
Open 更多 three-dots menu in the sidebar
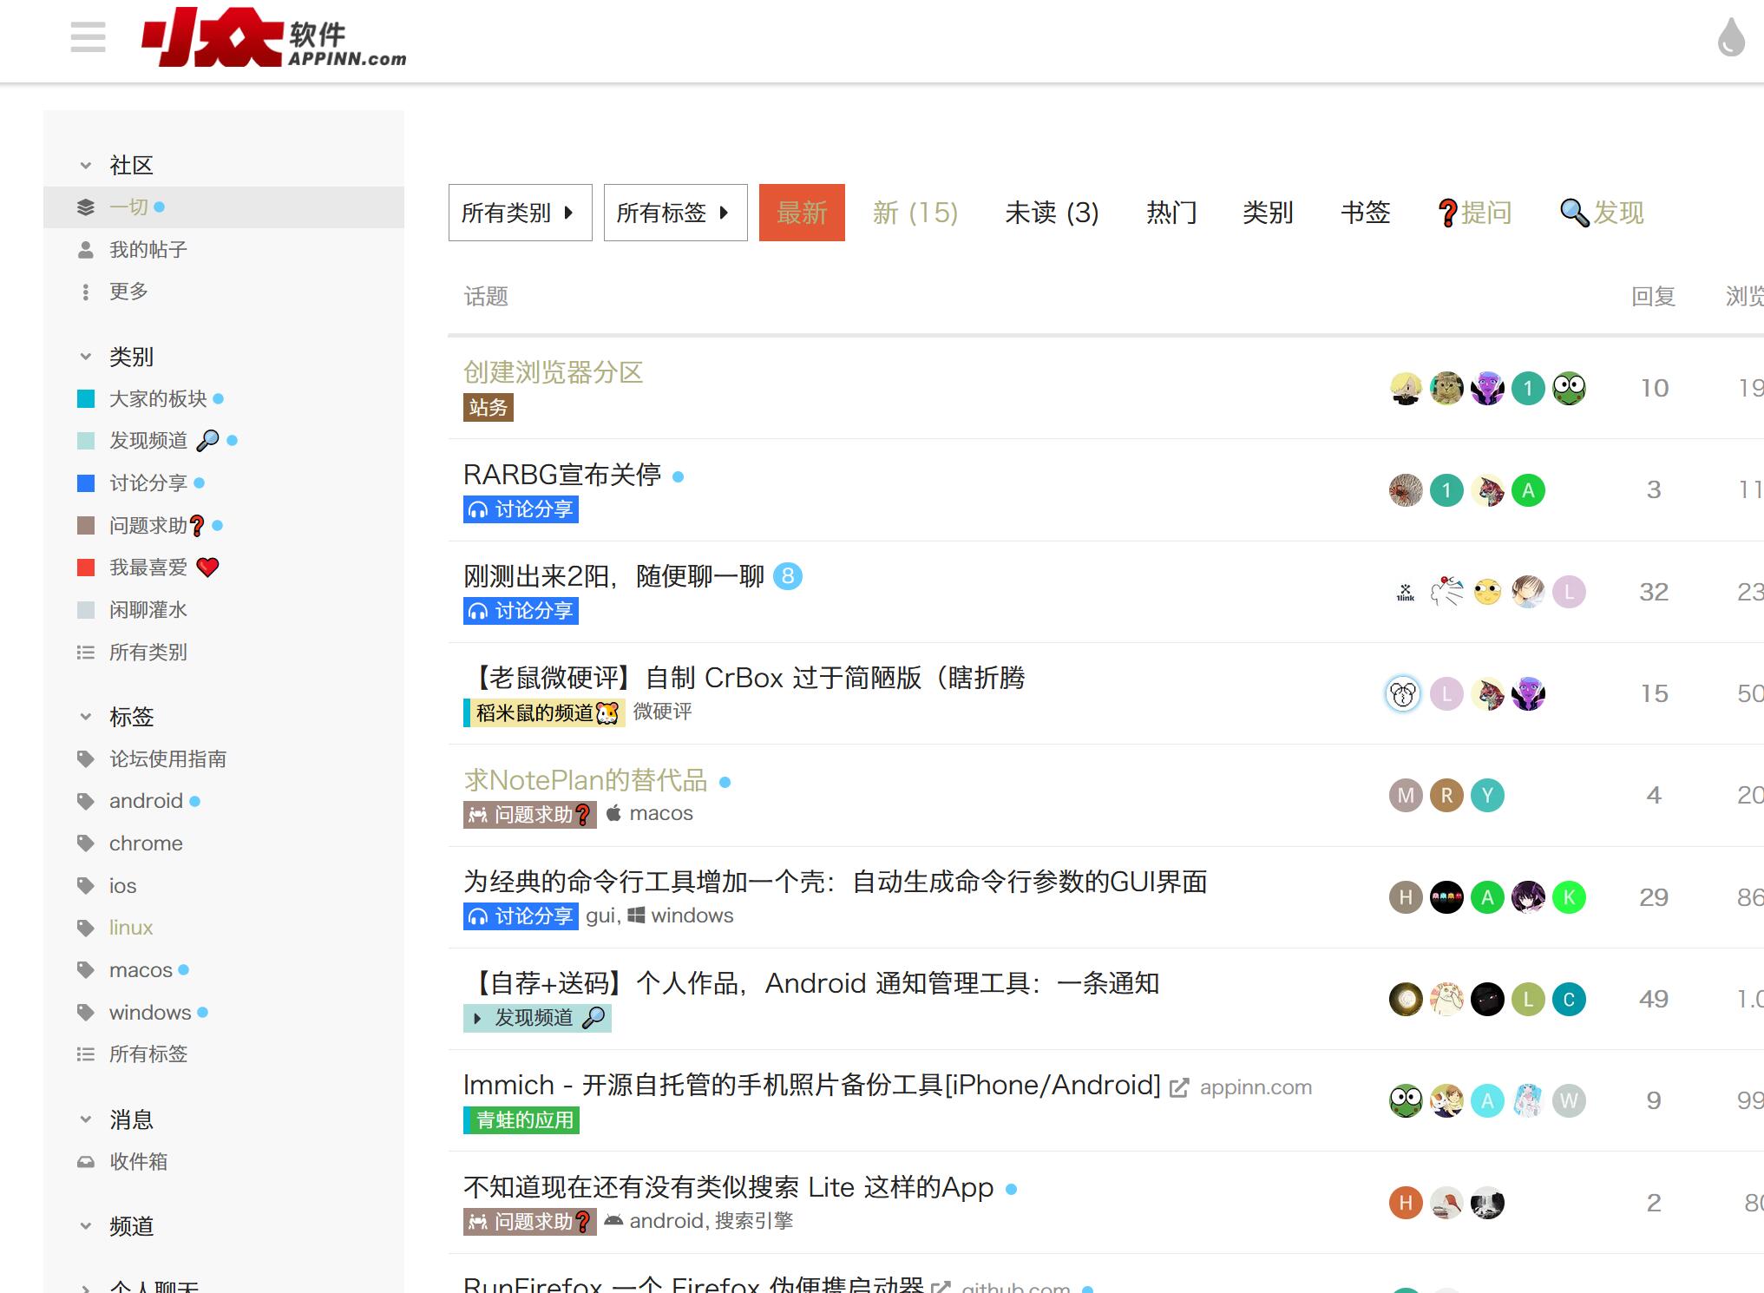(x=128, y=292)
